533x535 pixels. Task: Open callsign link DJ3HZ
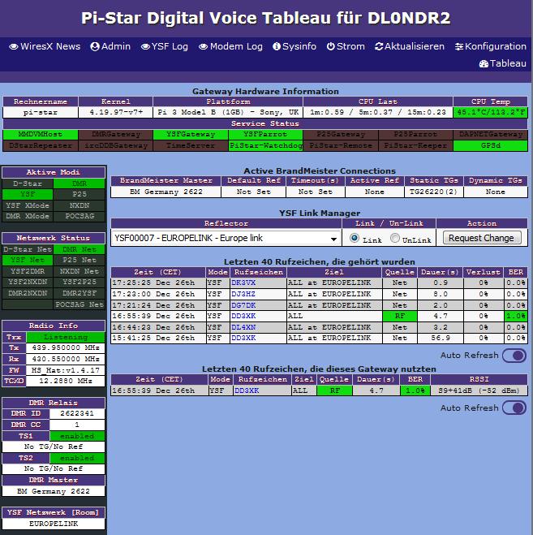tap(243, 294)
